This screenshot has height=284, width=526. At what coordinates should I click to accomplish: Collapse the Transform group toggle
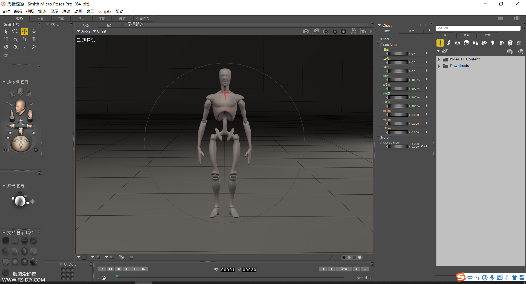(x=379, y=45)
